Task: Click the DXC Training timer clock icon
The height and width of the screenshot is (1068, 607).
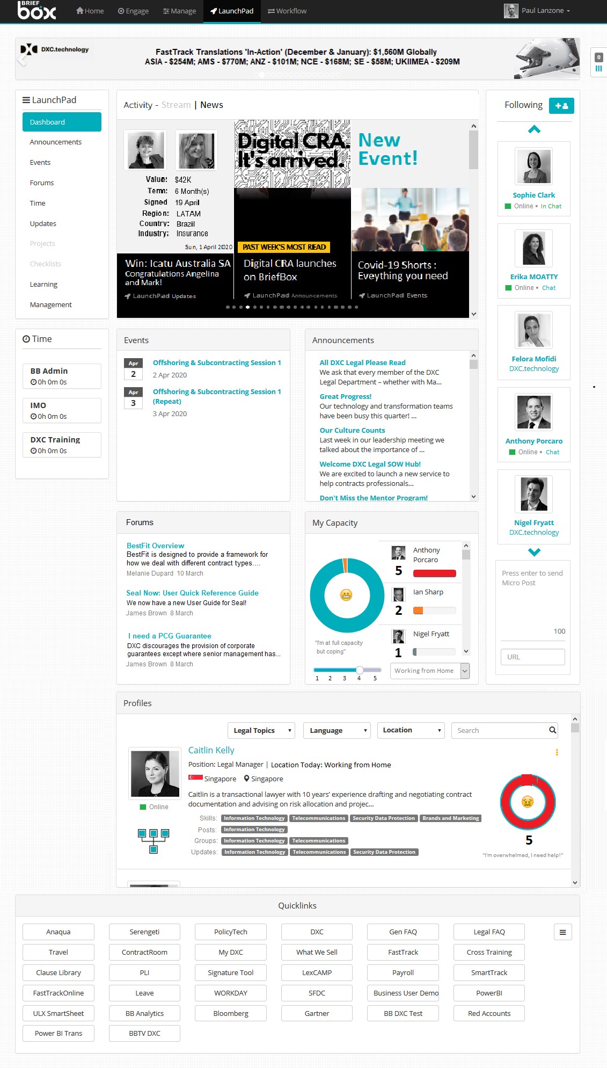Action: tap(34, 451)
